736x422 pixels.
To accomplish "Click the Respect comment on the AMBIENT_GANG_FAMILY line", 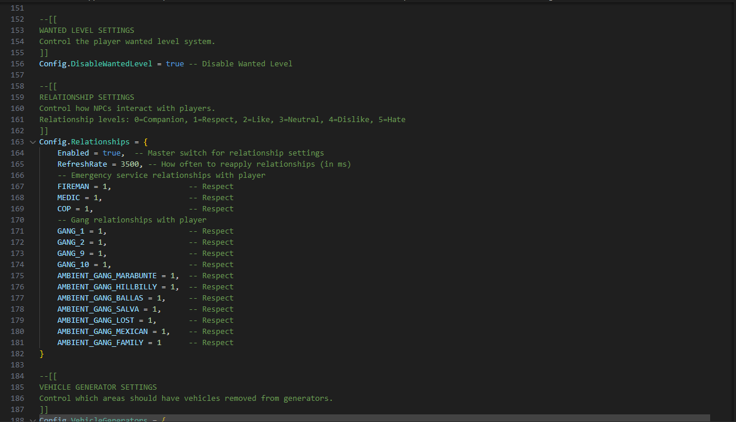I will 211,343.
